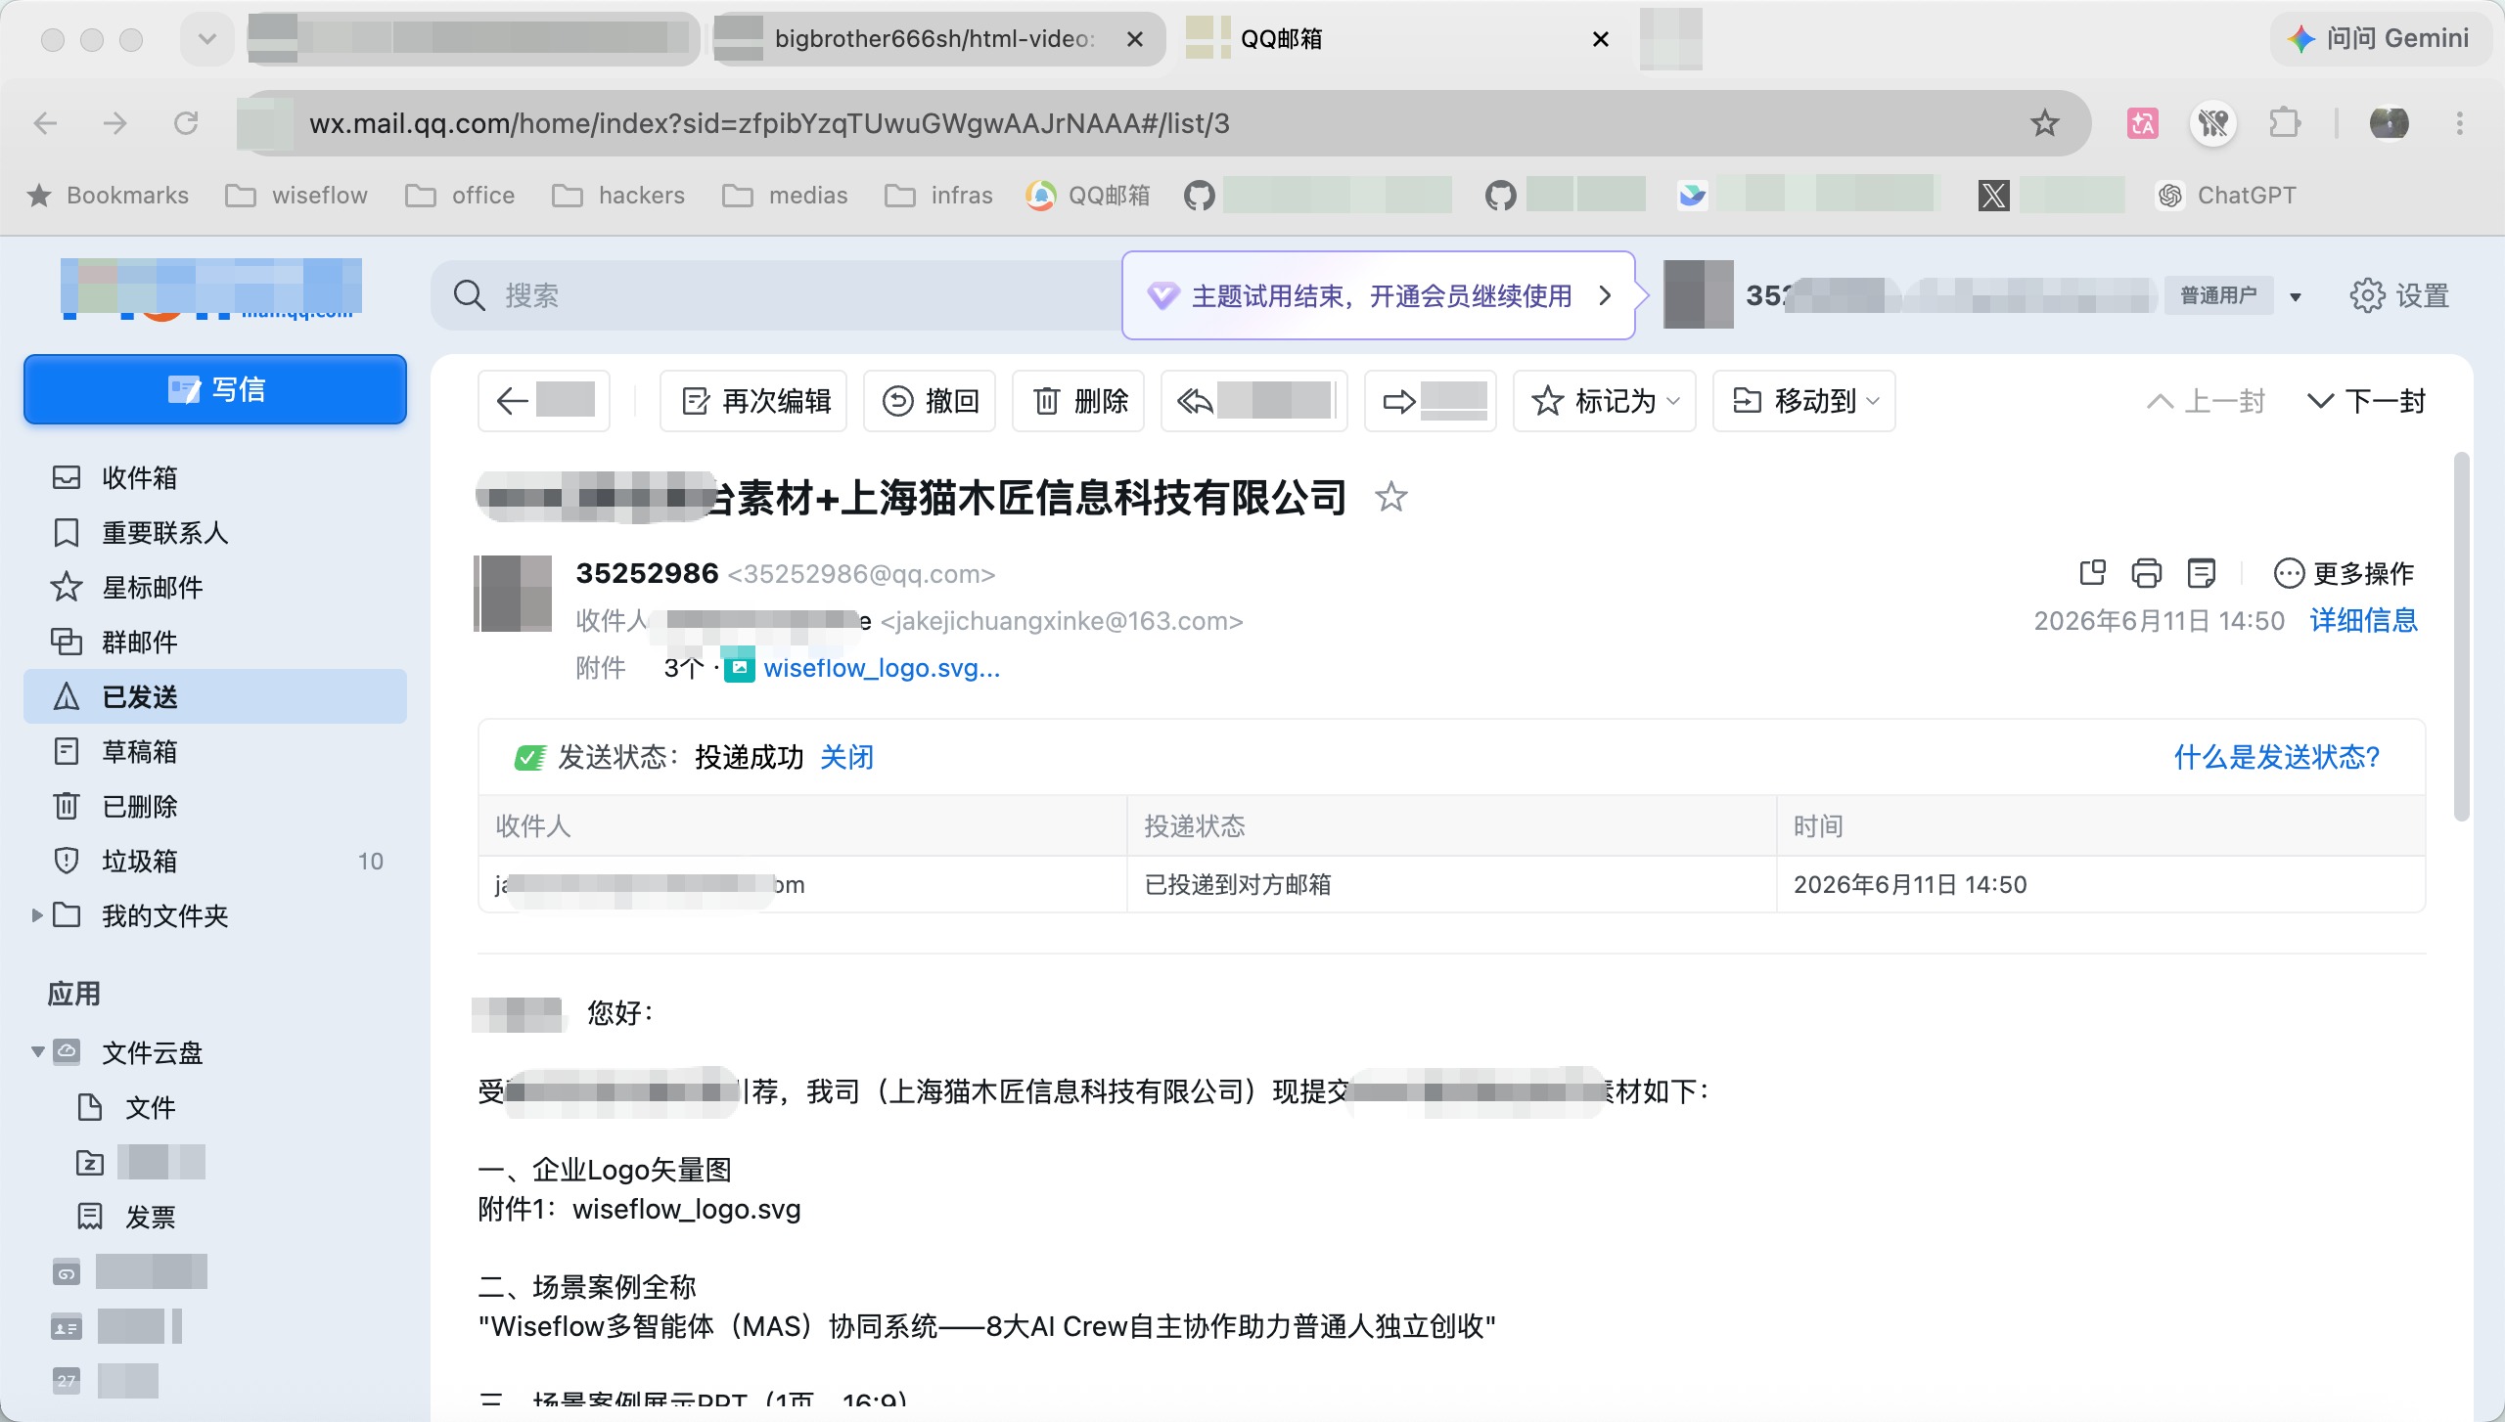Open 更多操作 more actions
The width and height of the screenshot is (2505, 1422).
pyautogui.click(x=2344, y=573)
